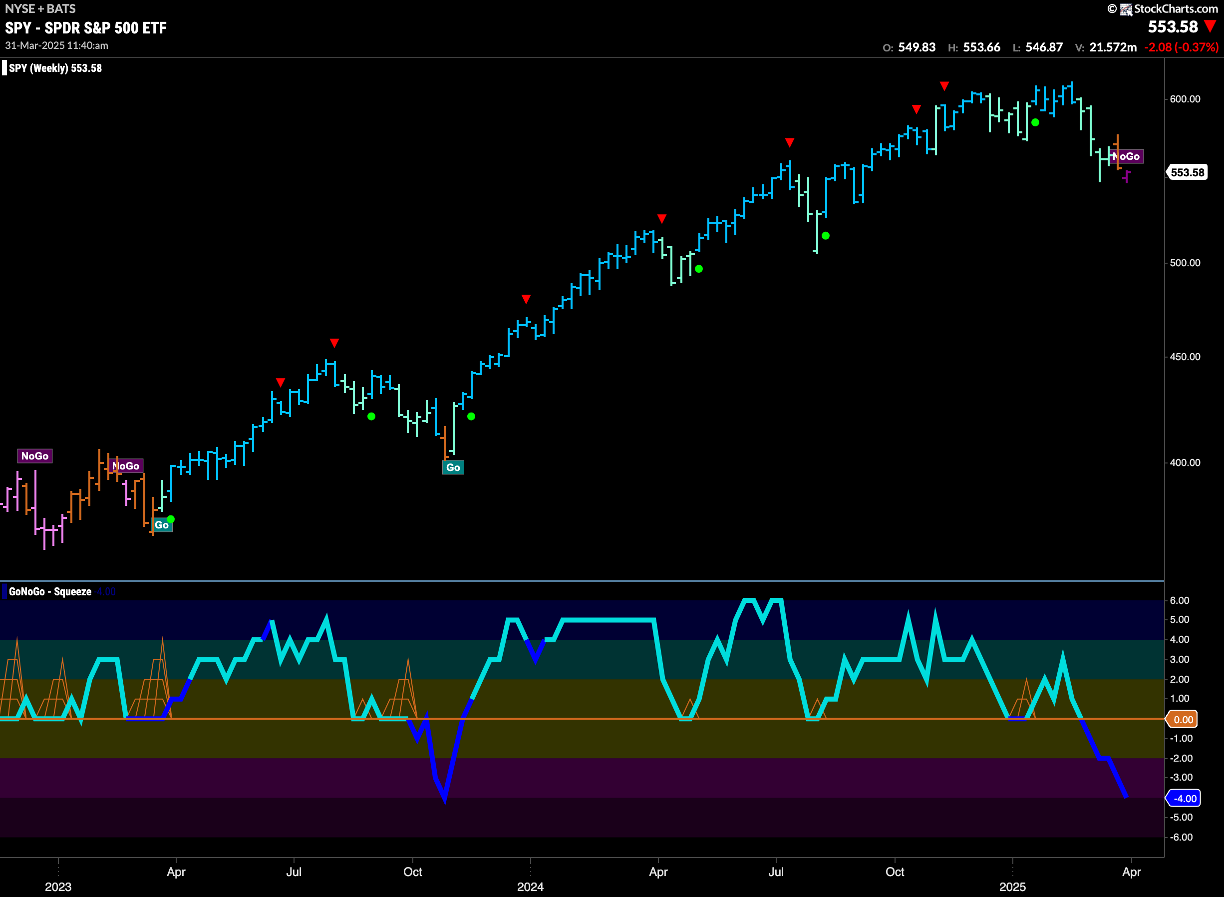Click the Apr label of 2024 on time axis
The width and height of the screenshot is (1224, 897).
click(658, 872)
